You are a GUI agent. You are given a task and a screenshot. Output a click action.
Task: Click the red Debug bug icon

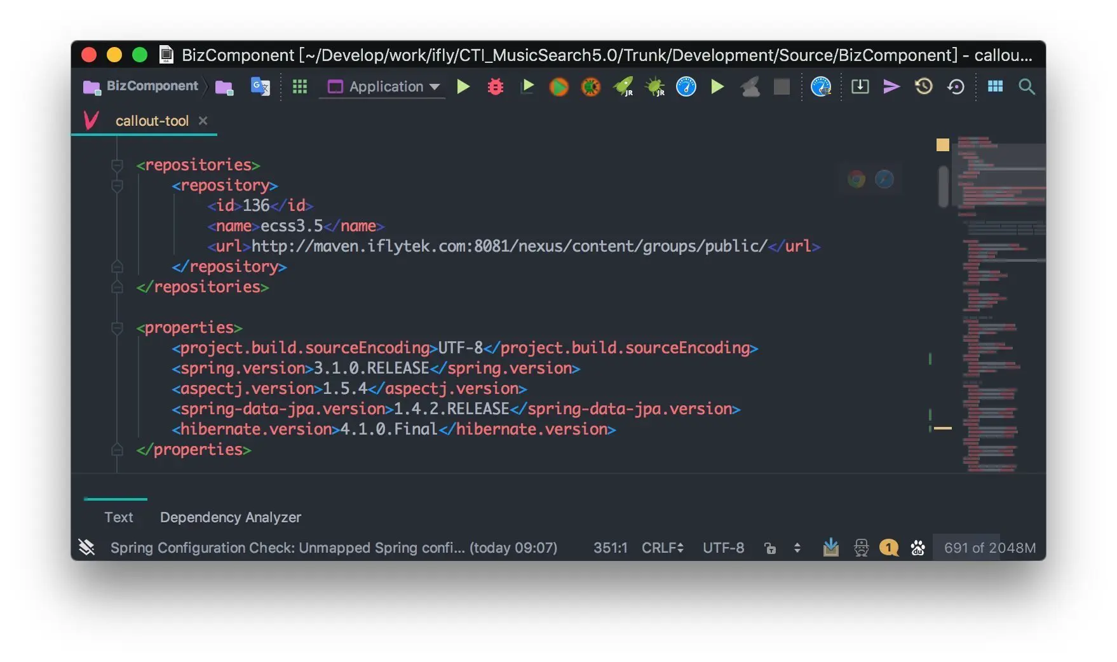pos(495,86)
